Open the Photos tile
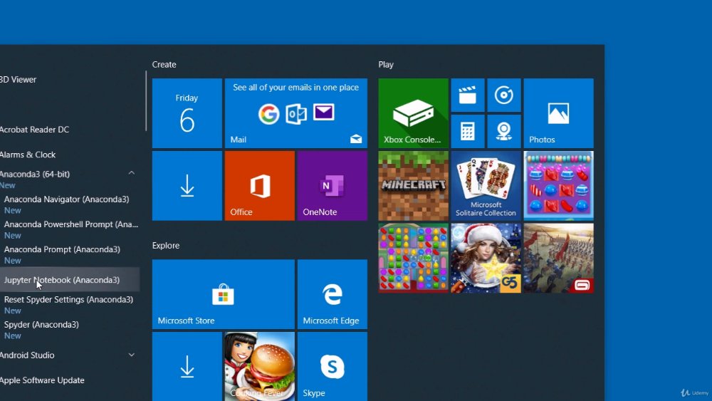The width and height of the screenshot is (712, 401). click(558, 113)
